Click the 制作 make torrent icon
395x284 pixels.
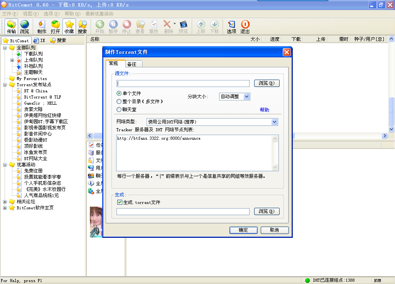pyautogui.click(x=42, y=27)
